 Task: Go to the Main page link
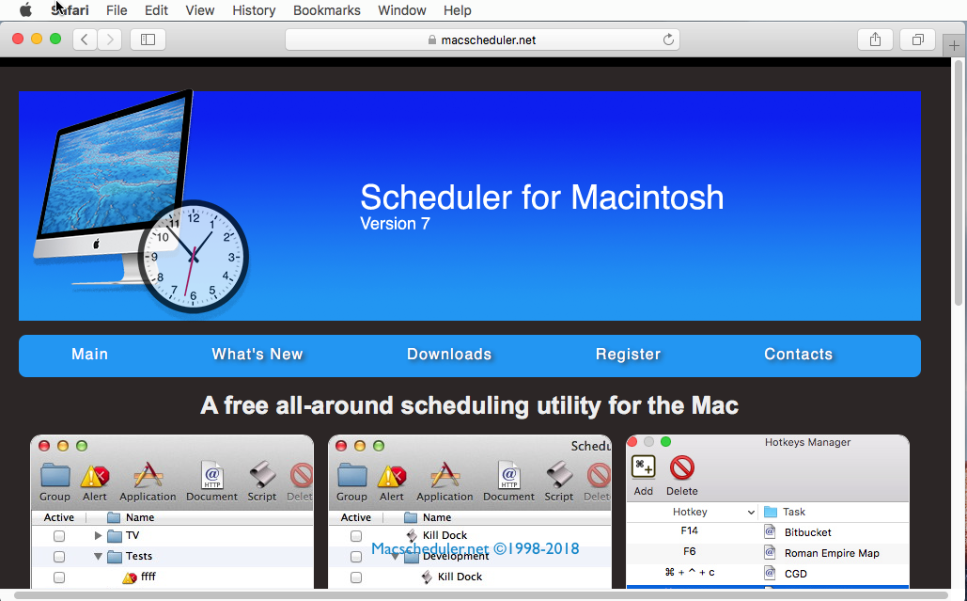point(90,355)
